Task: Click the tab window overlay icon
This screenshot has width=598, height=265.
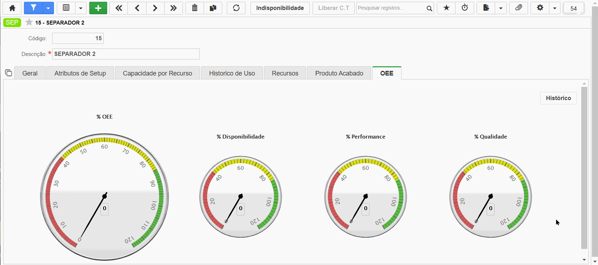Action: tap(9, 73)
